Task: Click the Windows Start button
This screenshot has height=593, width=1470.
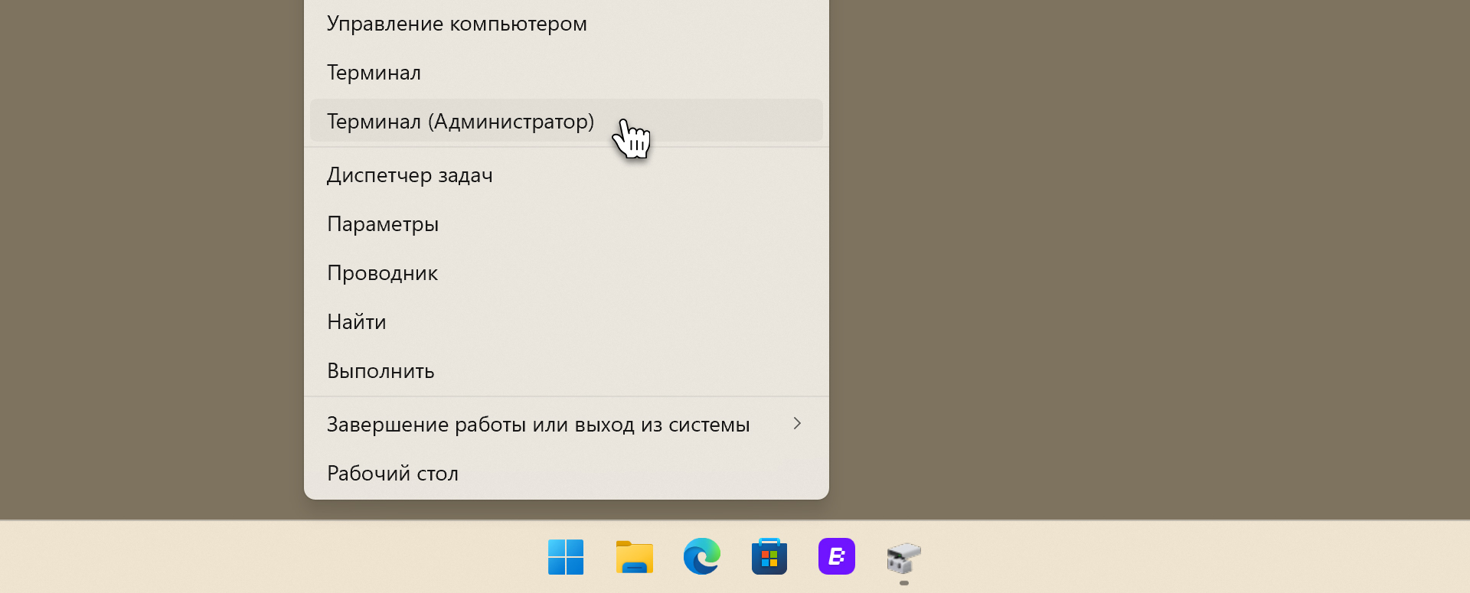Action: pos(566,556)
